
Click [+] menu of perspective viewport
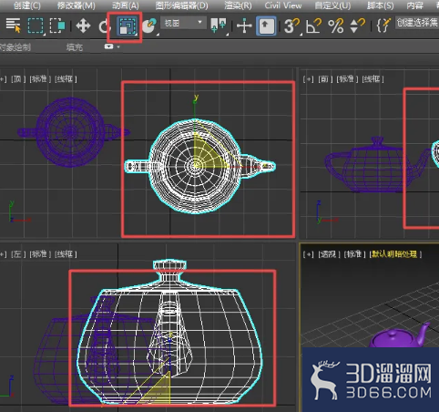tap(308, 254)
